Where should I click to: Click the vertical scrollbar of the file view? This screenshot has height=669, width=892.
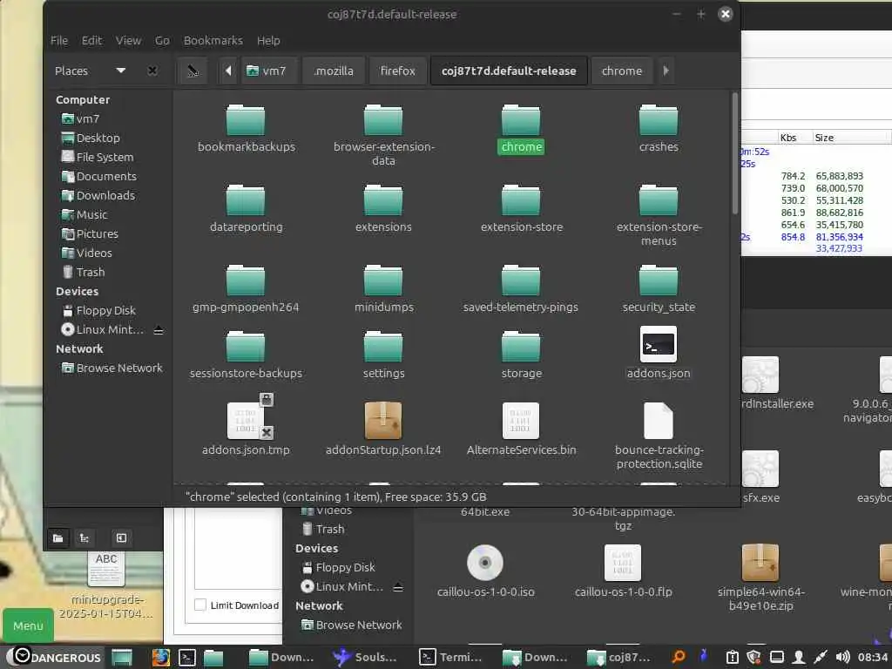[734, 153]
